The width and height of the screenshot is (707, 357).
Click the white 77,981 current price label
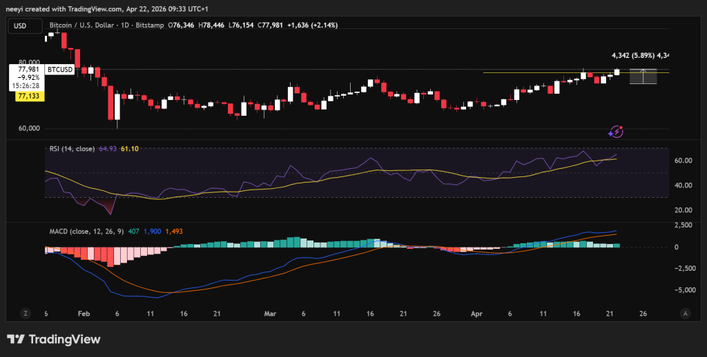click(x=28, y=70)
